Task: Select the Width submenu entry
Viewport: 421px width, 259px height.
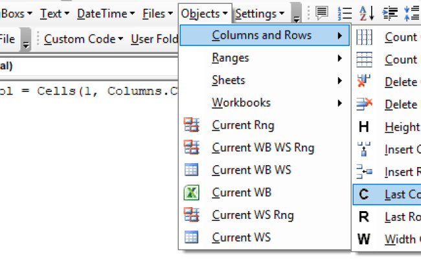Action: coord(387,240)
